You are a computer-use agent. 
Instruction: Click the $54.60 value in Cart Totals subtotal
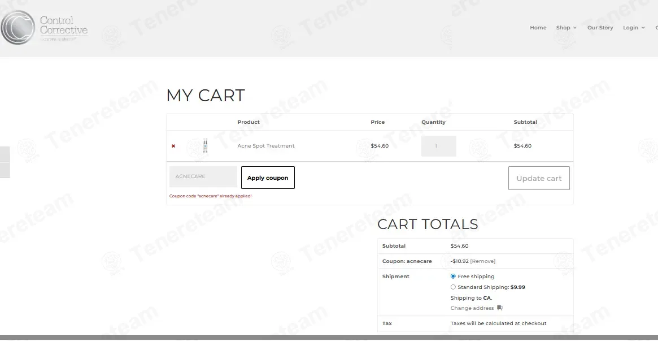[460, 246]
